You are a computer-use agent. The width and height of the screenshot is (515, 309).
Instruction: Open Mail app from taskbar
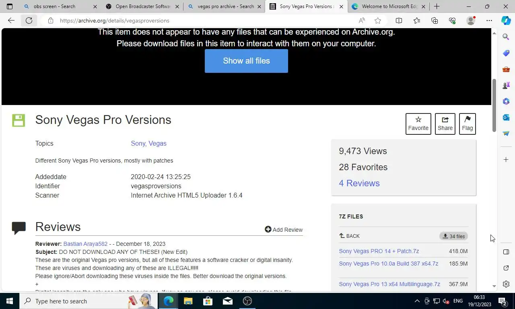(227, 301)
